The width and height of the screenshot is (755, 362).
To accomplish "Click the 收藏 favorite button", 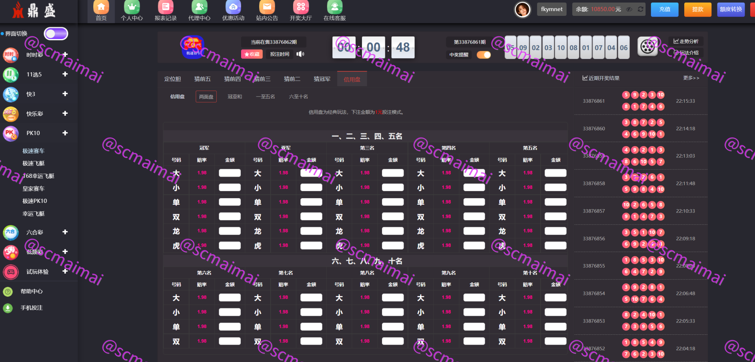I will [x=252, y=54].
